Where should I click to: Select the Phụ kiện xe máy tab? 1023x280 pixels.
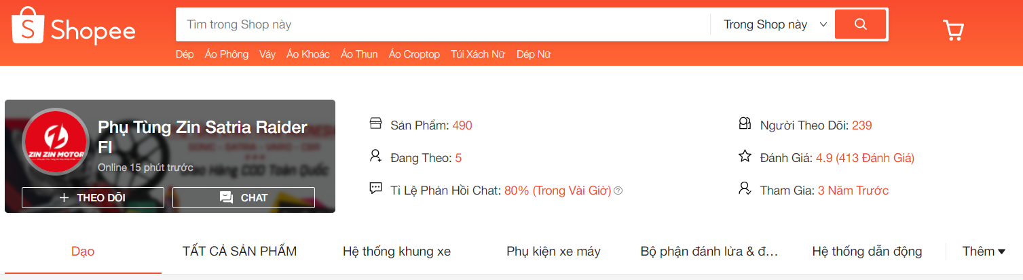click(x=553, y=252)
